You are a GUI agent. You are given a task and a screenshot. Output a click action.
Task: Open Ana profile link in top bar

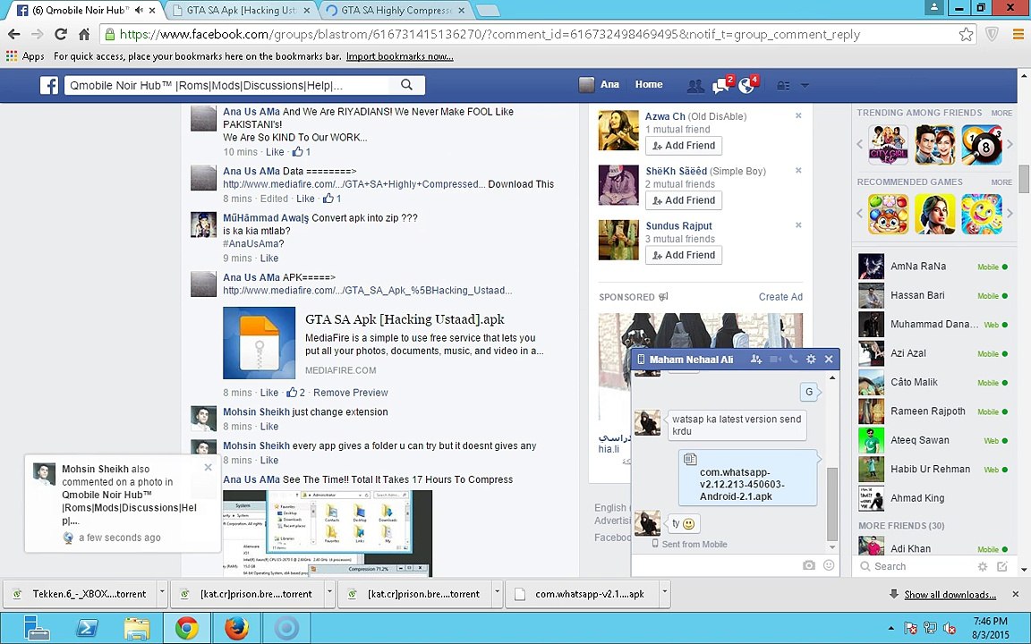click(x=599, y=84)
